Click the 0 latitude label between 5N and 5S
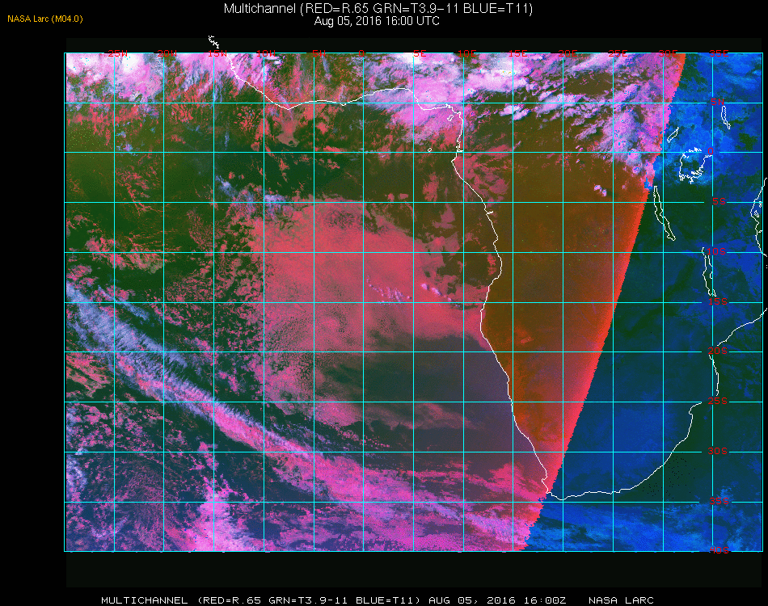Image resolution: width=768 pixels, height=606 pixels. (x=711, y=151)
